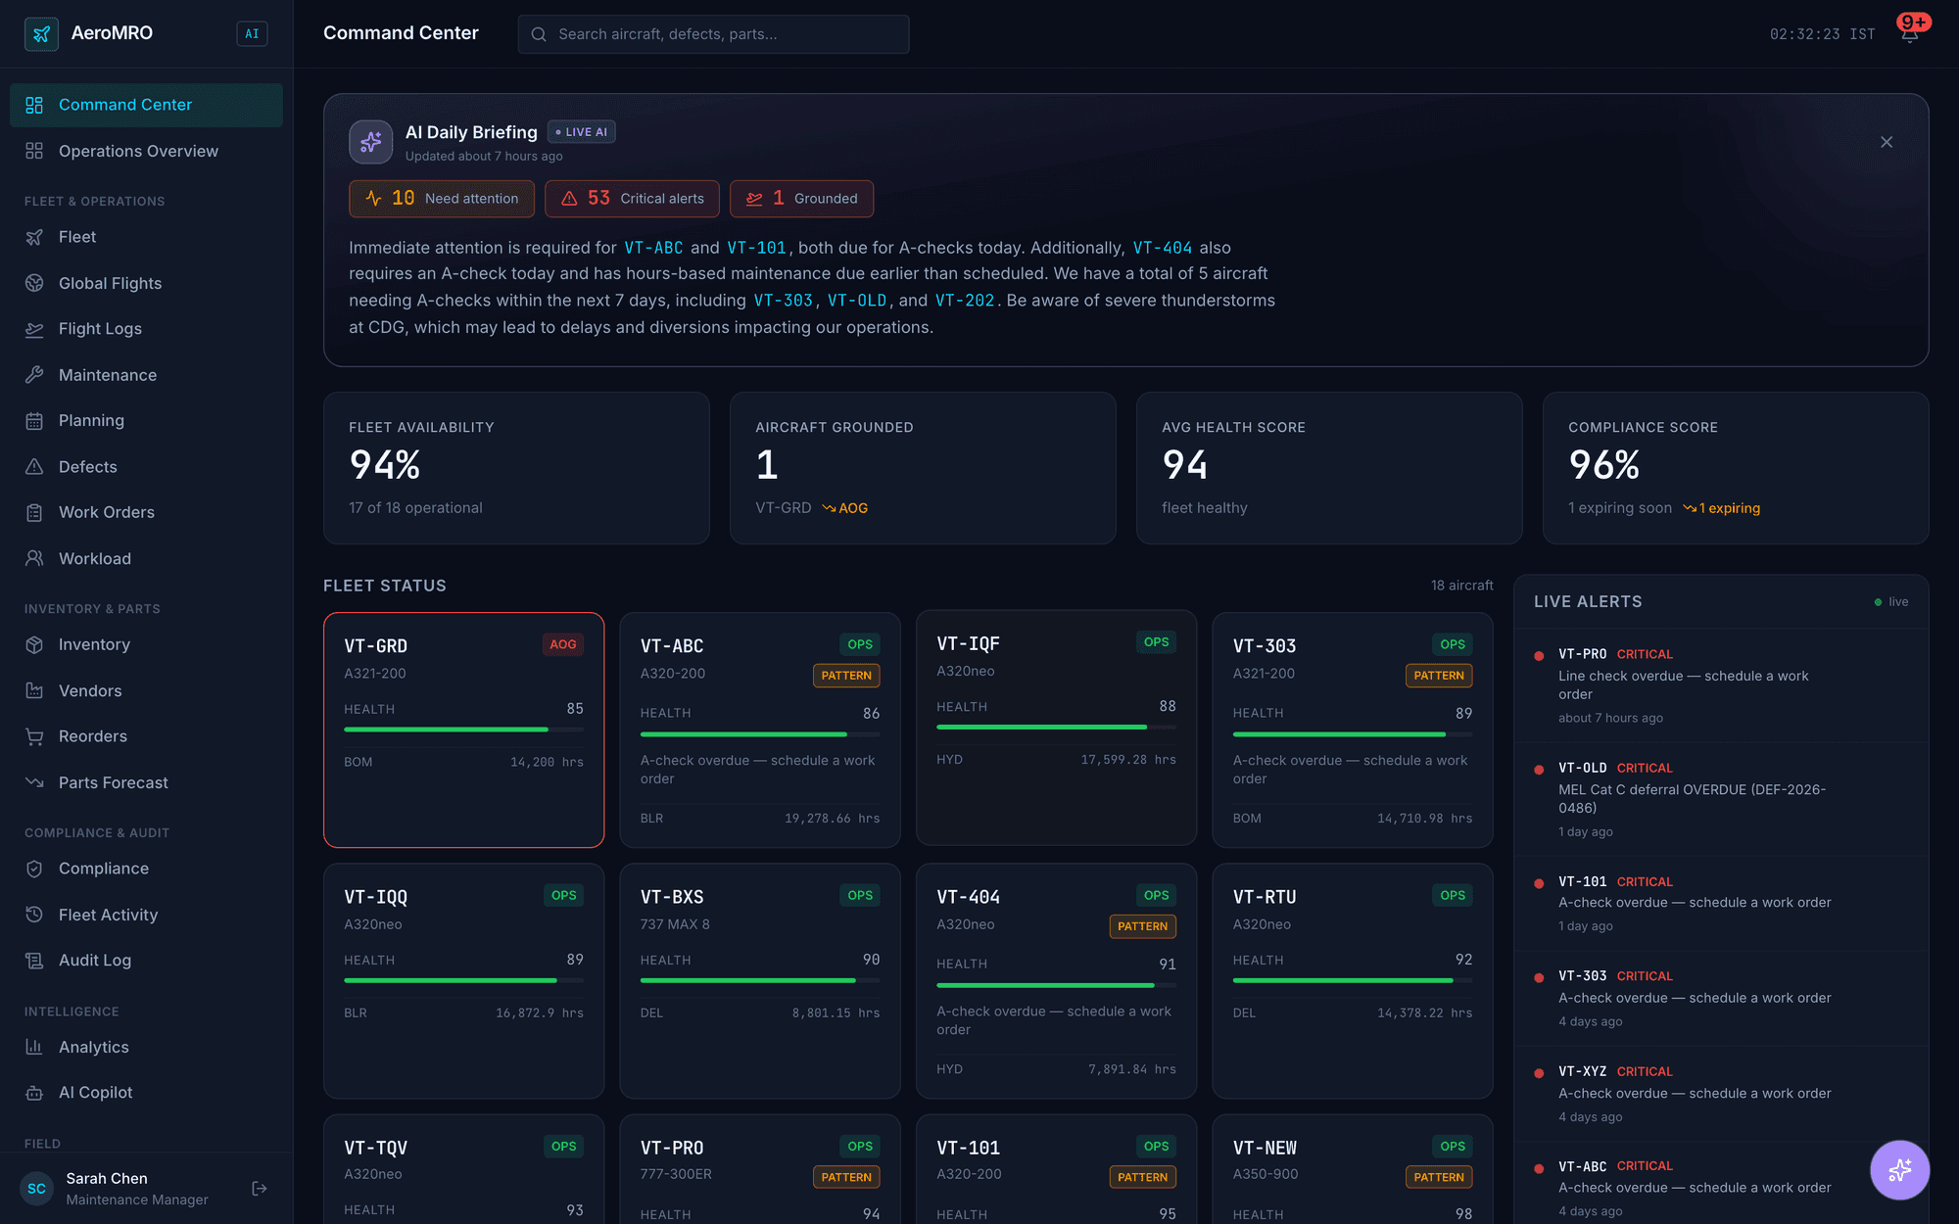Follow the VT-ABC link in the briefing
Viewport: 1959px width, 1224px height.
pyautogui.click(x=653, y=248)
